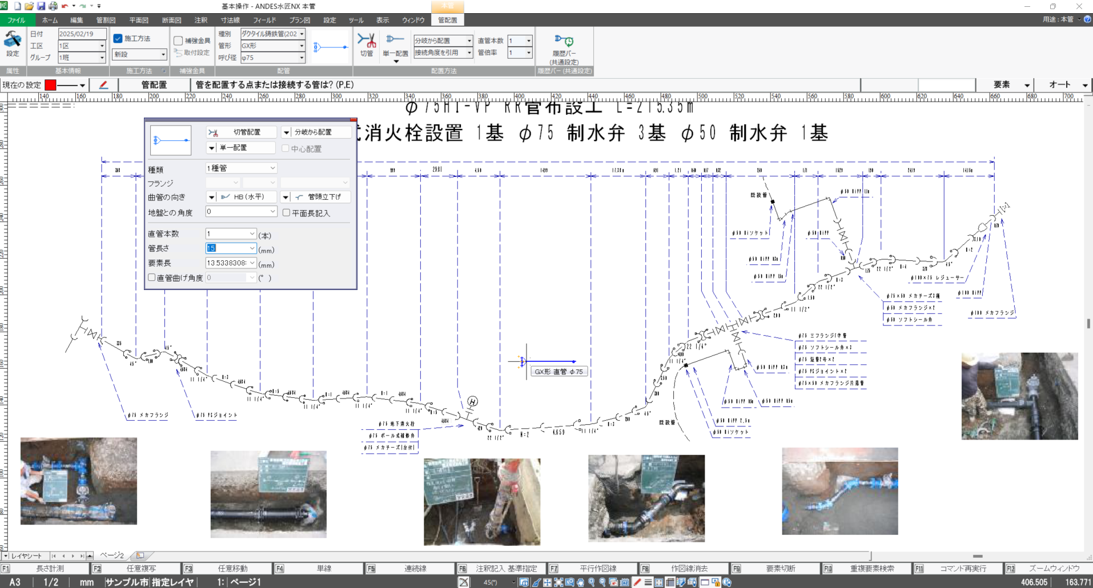This screenshot has height=588, width=1093.
Task: Expand the 接続角度を引用 dropdown
Action: (x=469, y=53)
